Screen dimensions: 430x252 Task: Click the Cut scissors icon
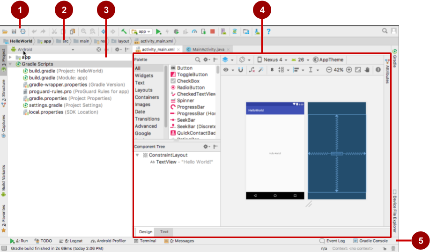coord(54,31)
